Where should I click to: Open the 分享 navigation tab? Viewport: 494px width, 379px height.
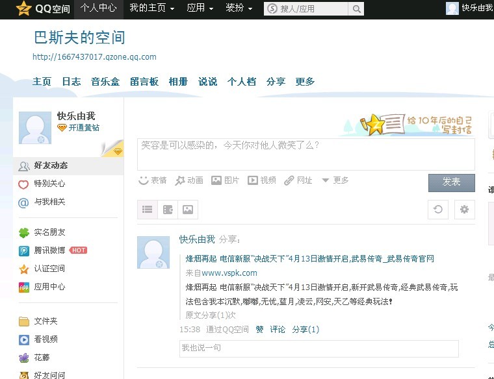[x=276, y=82]
